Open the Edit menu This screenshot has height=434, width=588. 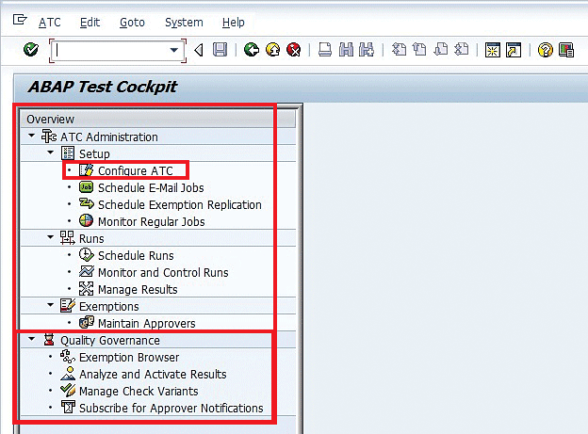90,23
